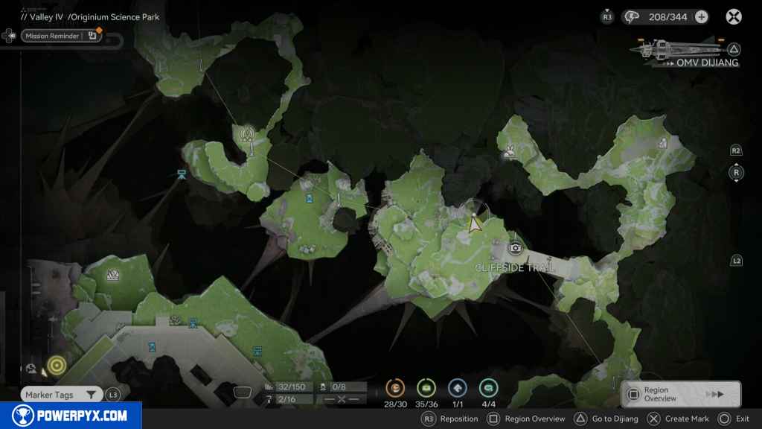Click the R zoom control on right edge
762x429 pixels.
736,173
